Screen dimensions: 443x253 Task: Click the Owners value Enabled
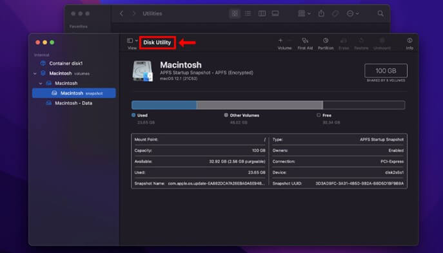pyautogui.click(x=396, y=151)
